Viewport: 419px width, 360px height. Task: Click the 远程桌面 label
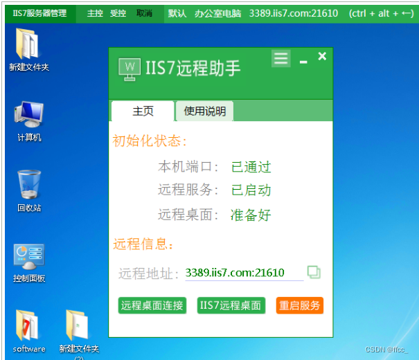click(188, 215)
